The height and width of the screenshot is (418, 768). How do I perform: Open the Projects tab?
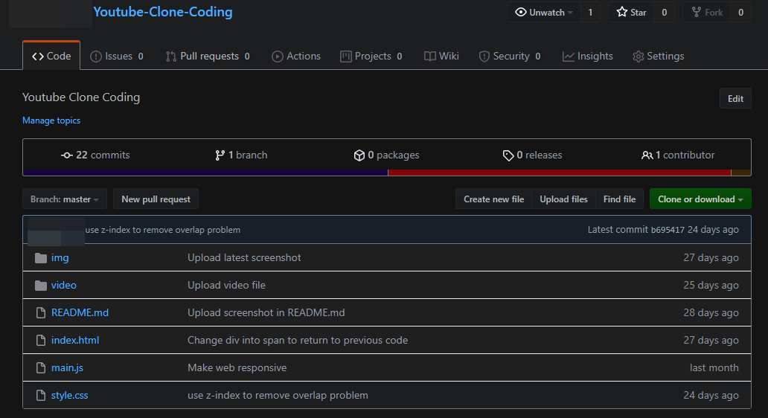tap(371, 57)
